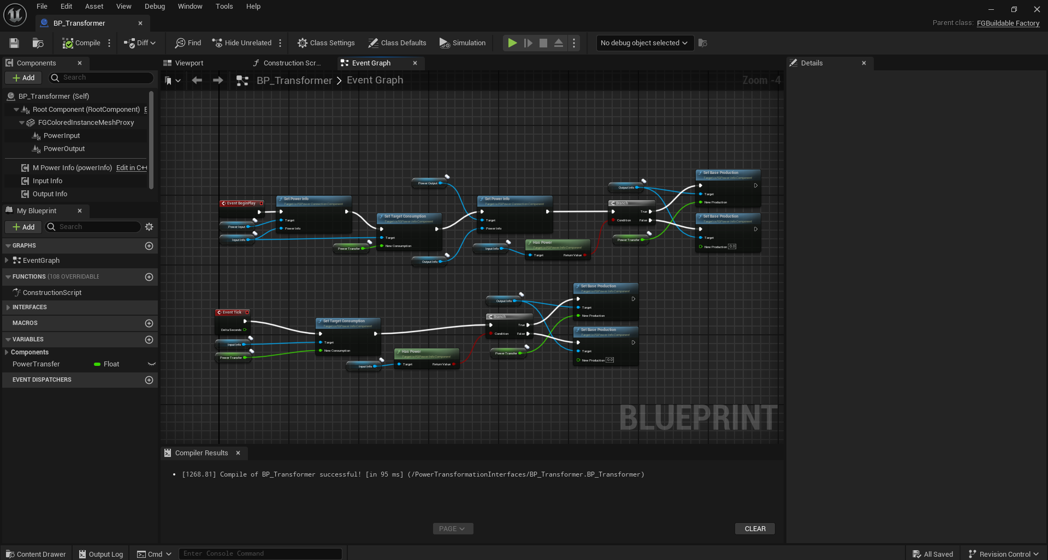
Task: Select the Output Info component
Action: pos(50,194)
